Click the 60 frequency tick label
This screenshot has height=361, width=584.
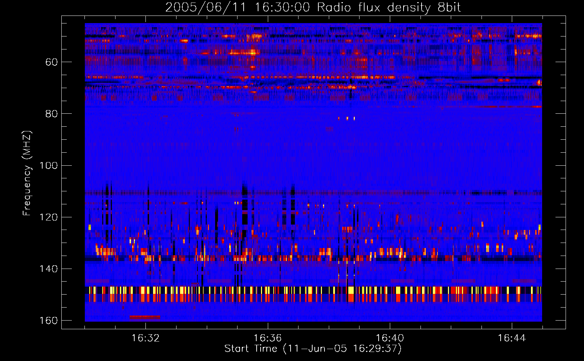[52, 62]
